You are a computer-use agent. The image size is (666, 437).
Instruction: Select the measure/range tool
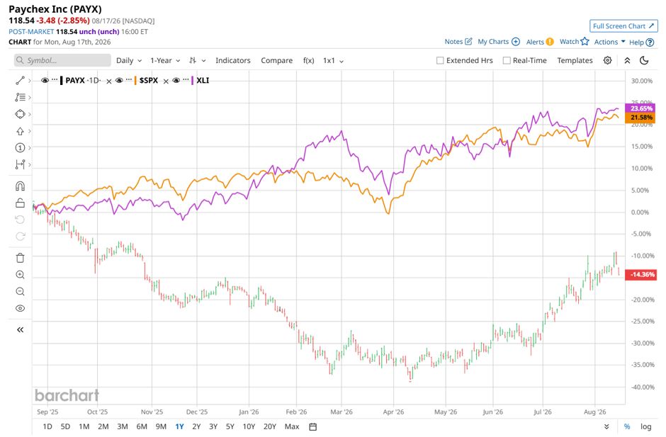click(20, 164)
